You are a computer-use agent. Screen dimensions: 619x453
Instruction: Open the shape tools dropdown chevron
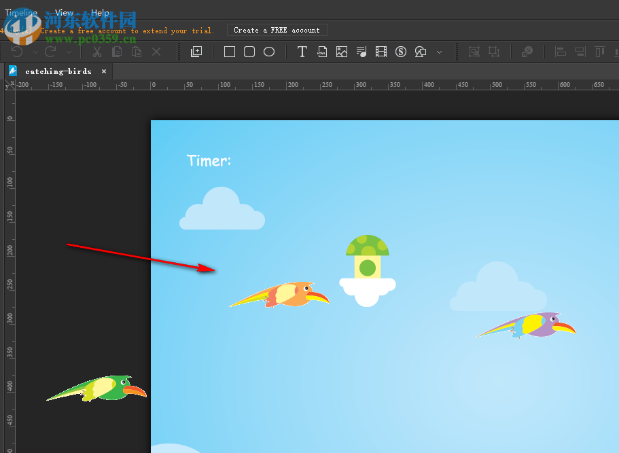pyautogui.click(x=439, y=52)
